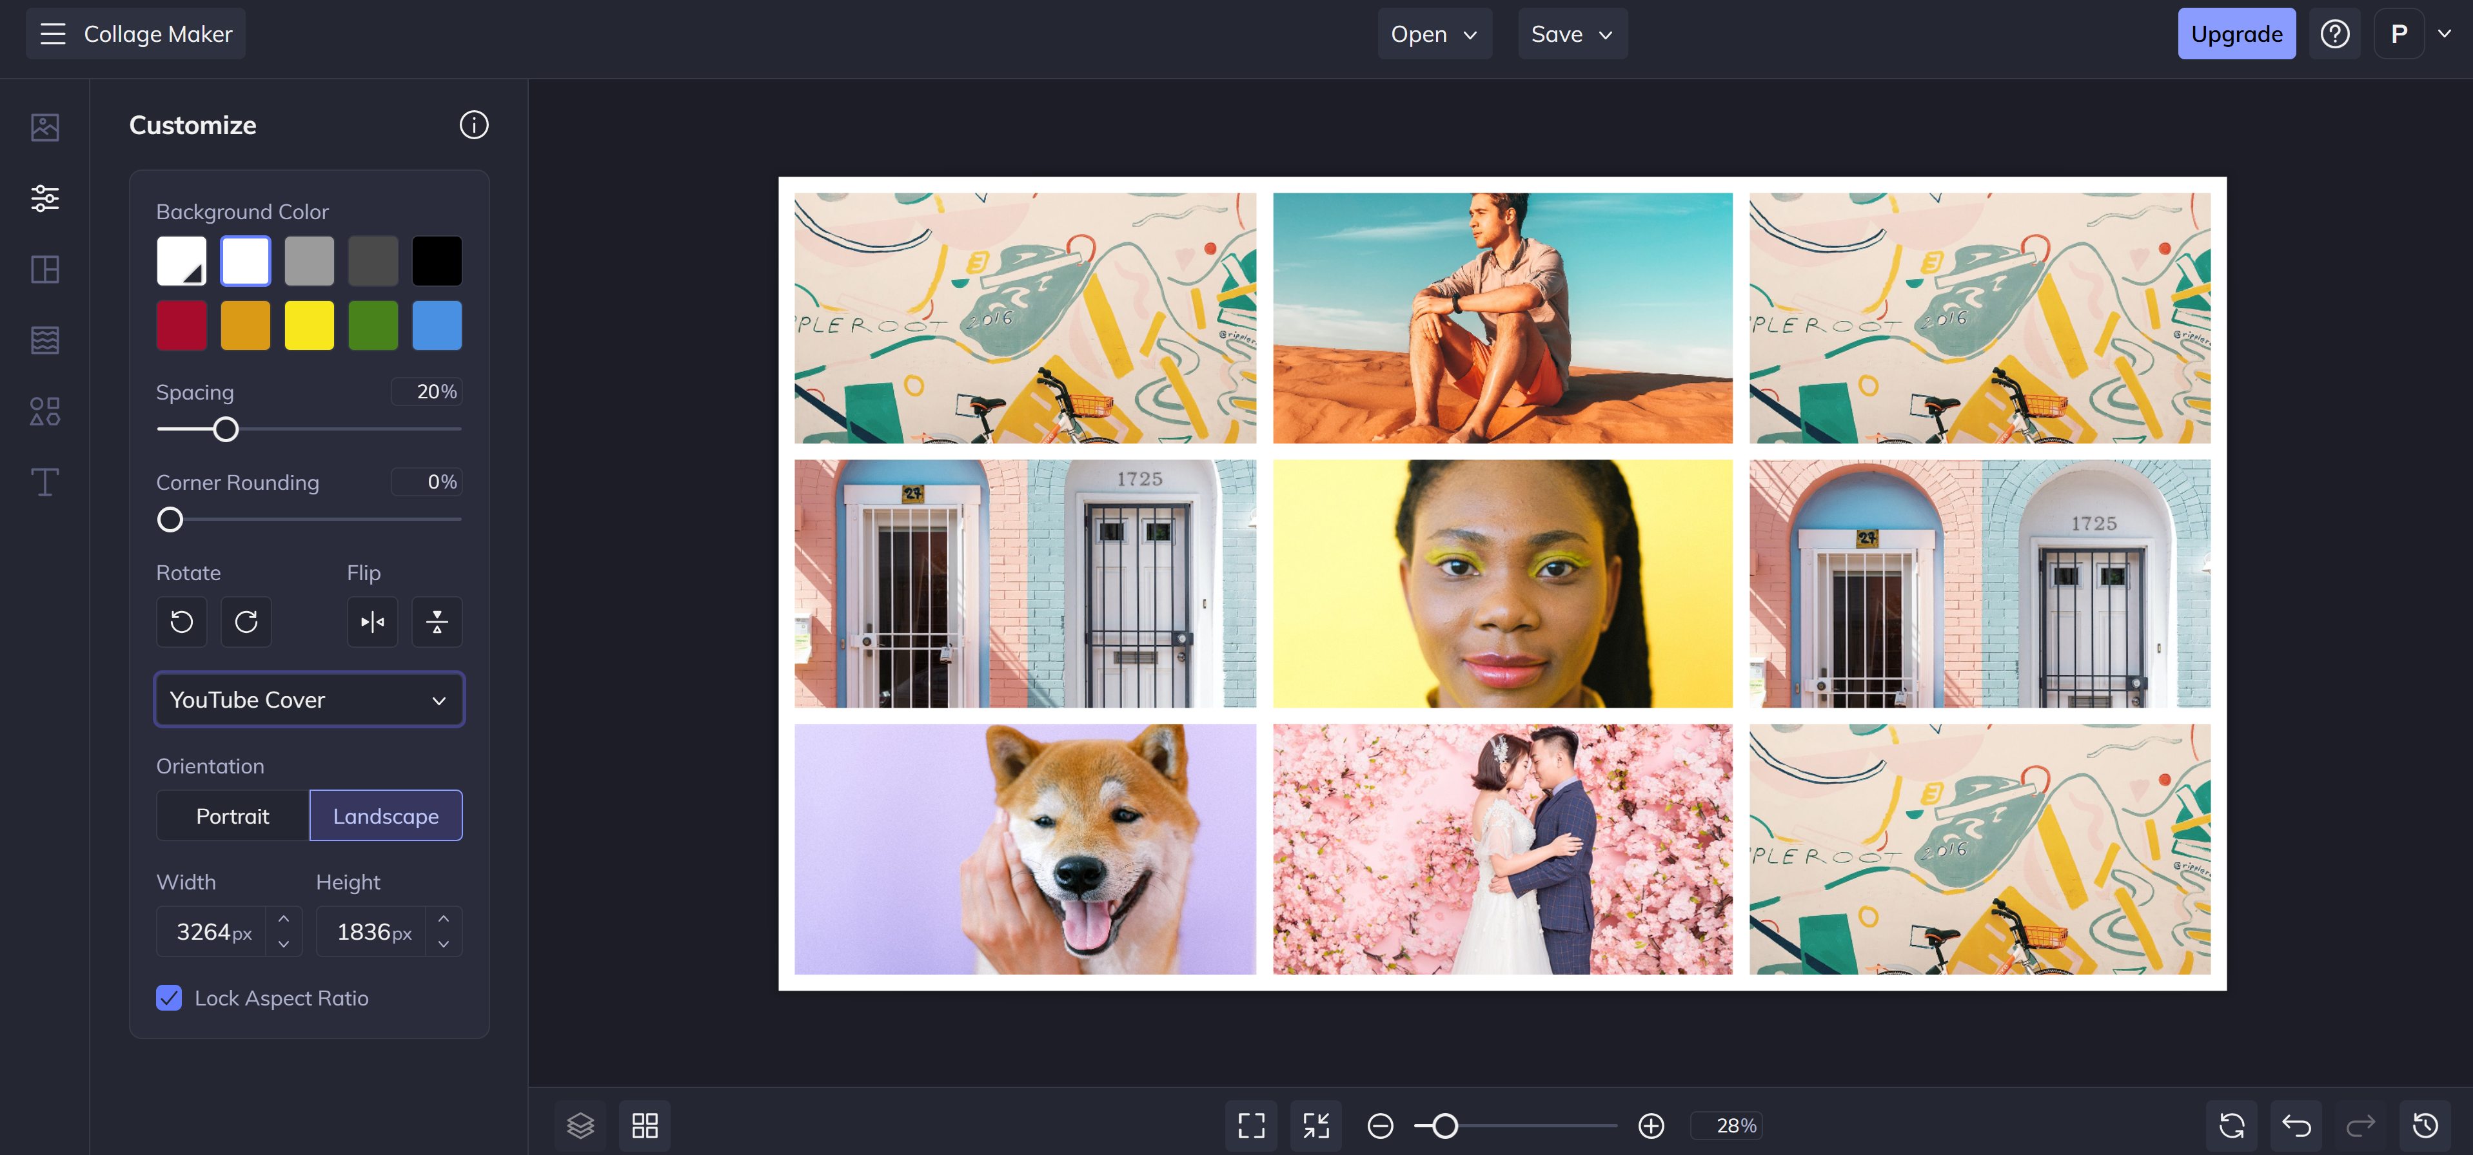Flip the collage vertically
The width and height of the screenshot is (2473, 1155).
pyautogui.click(x=437, y=623)
